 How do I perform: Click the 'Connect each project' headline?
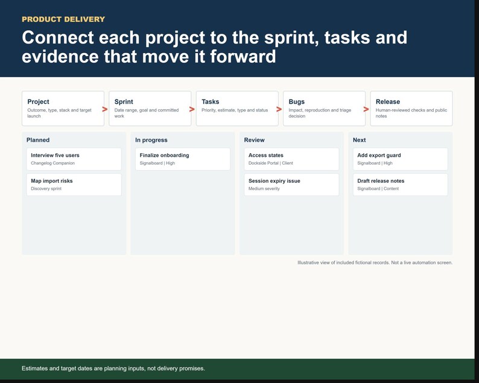214,47
